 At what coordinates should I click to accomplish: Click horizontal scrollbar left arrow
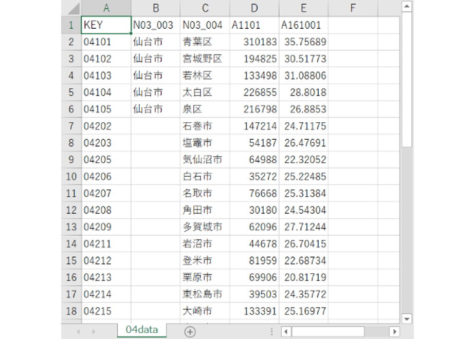click(286, 331)
